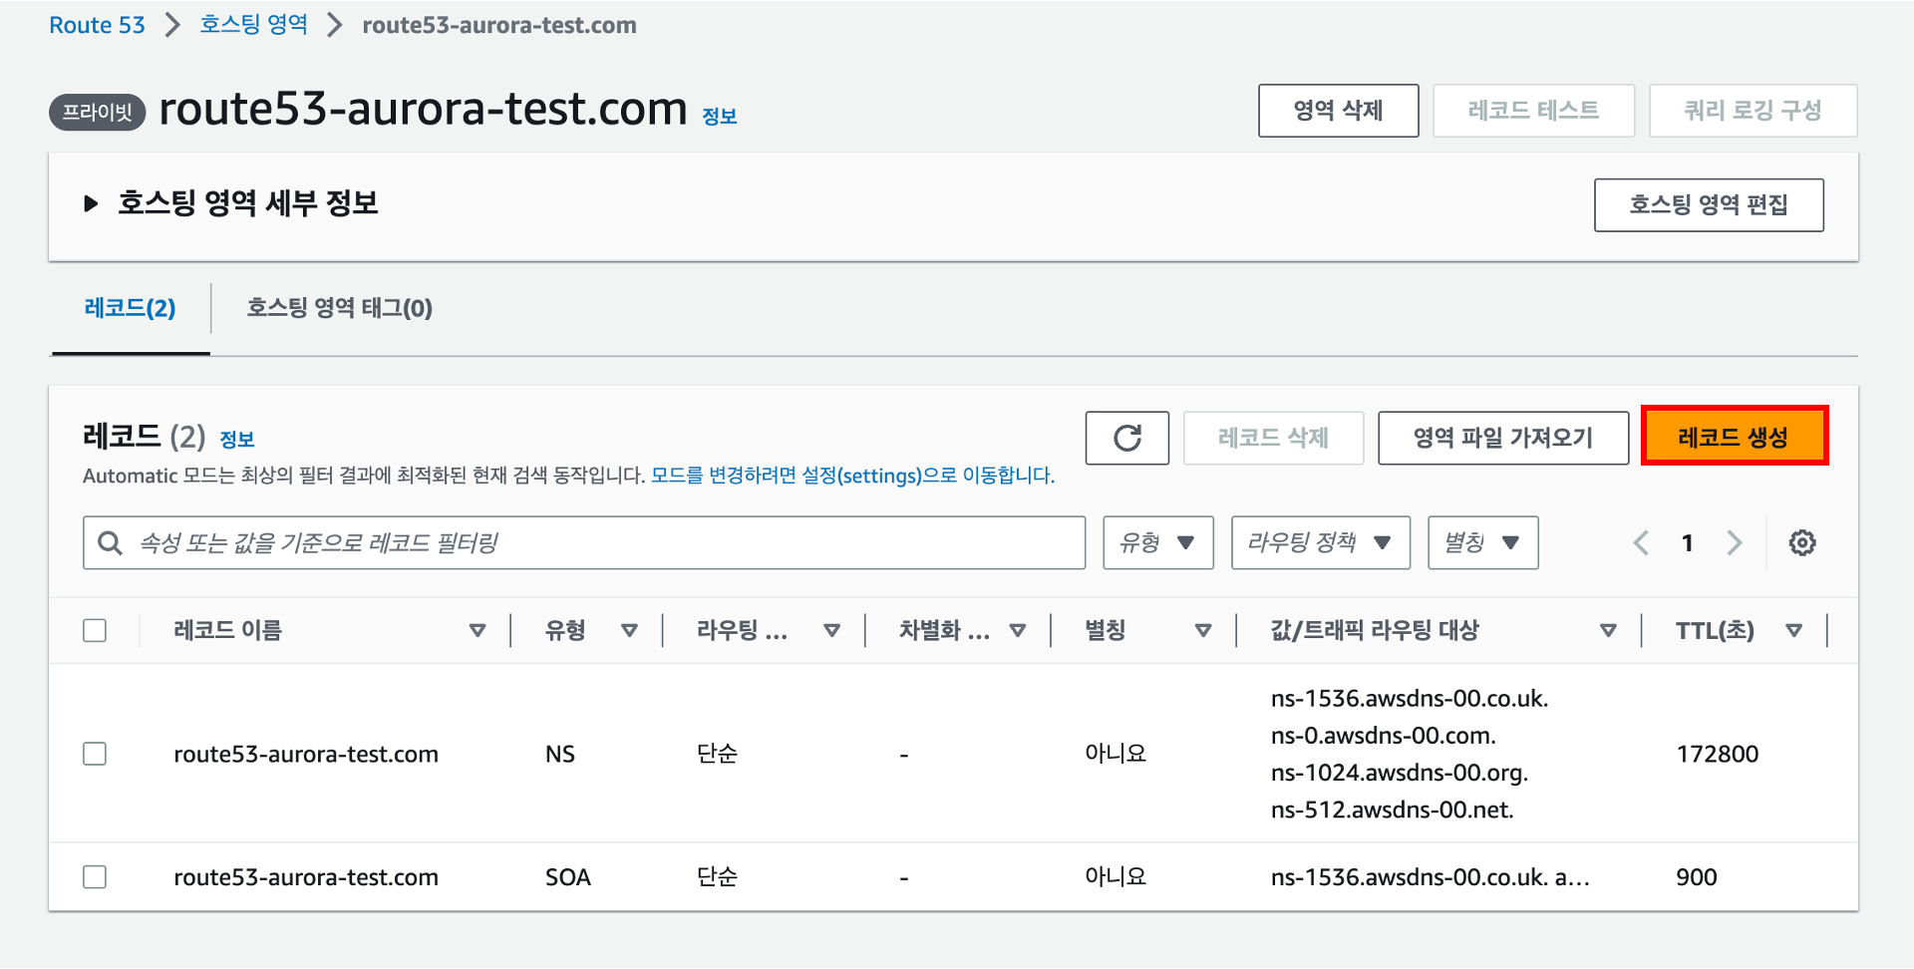Go to next records page

click(1735, 543)
